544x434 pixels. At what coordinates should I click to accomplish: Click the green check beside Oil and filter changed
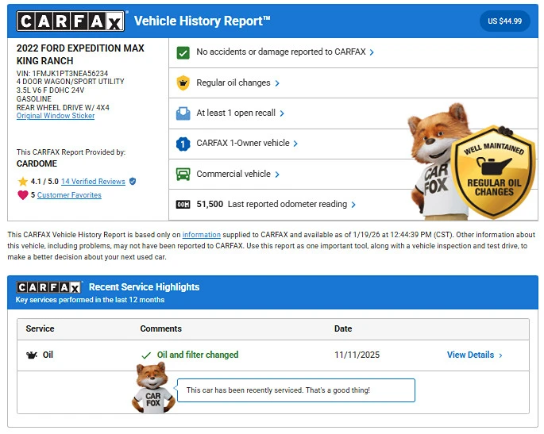point(146,355)
